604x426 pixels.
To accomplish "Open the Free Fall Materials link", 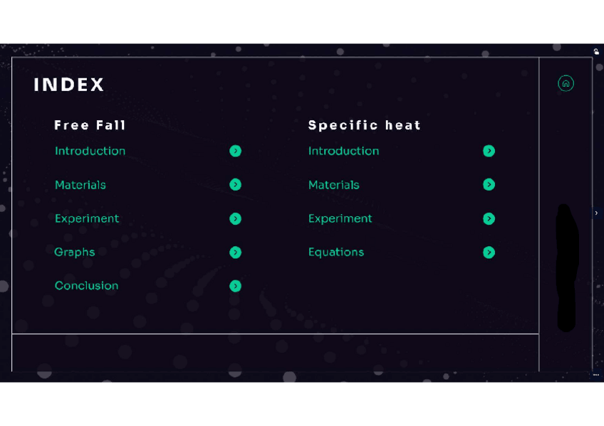I will click(x=80, y=185).
